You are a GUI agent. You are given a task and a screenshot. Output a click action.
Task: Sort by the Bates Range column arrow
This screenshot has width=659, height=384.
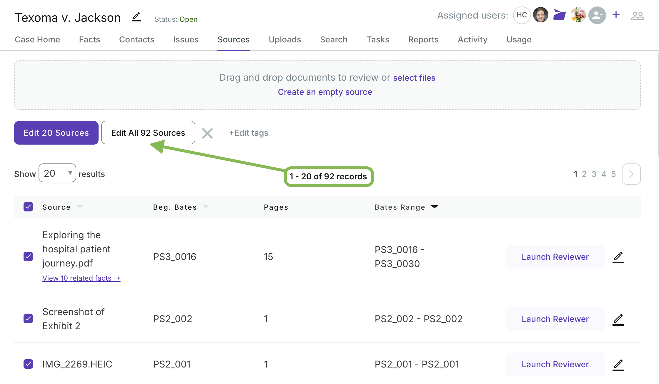[435, 207]
